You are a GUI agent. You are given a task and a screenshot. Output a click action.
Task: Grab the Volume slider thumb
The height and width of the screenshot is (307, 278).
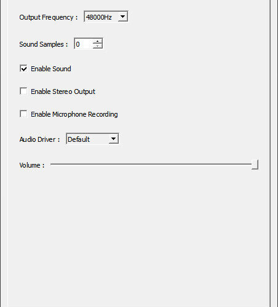pyautogui.click(x=255, y=165)
